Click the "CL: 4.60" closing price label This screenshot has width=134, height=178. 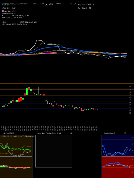pyautogui.click(x=49, y=5)
